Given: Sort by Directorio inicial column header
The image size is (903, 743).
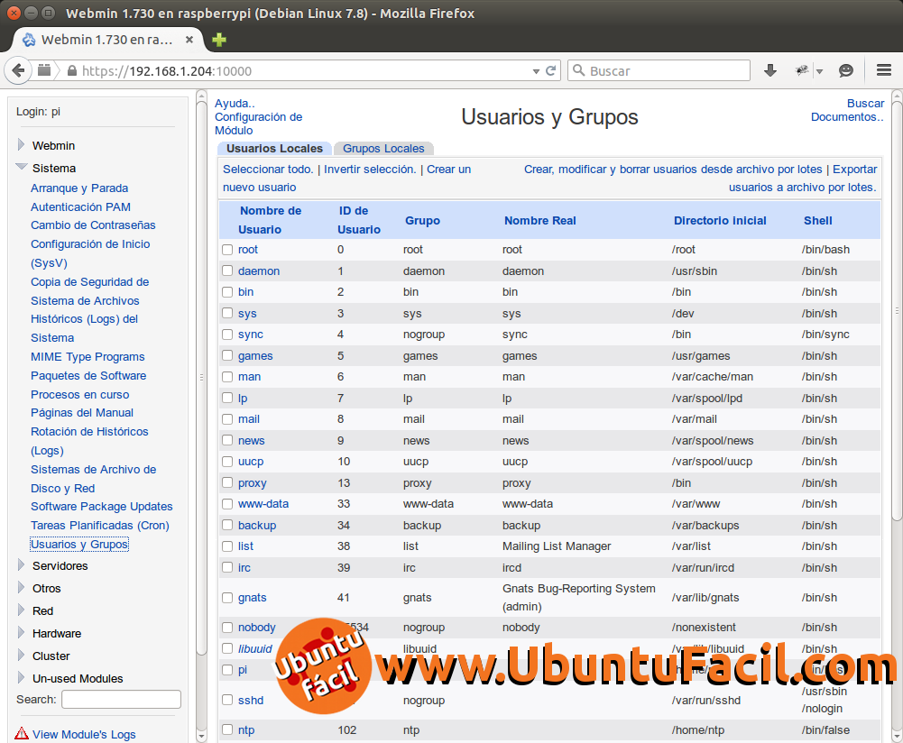Looking at the screenshot, I should pyautogui.click(x=720, y=220).
